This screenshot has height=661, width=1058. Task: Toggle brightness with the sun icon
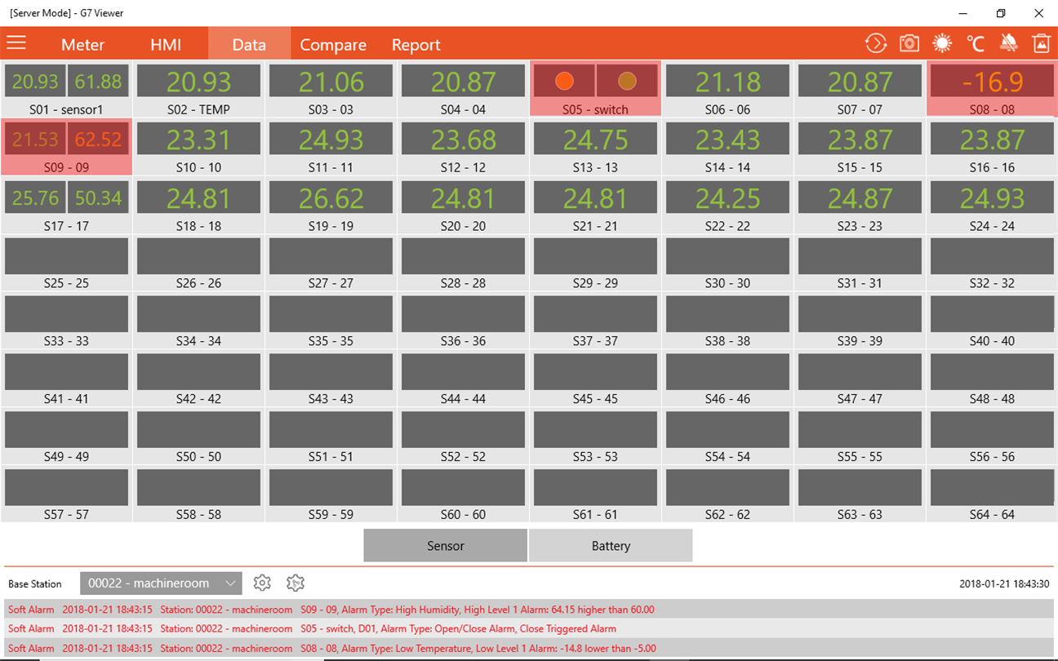click(x=942, y=43)
